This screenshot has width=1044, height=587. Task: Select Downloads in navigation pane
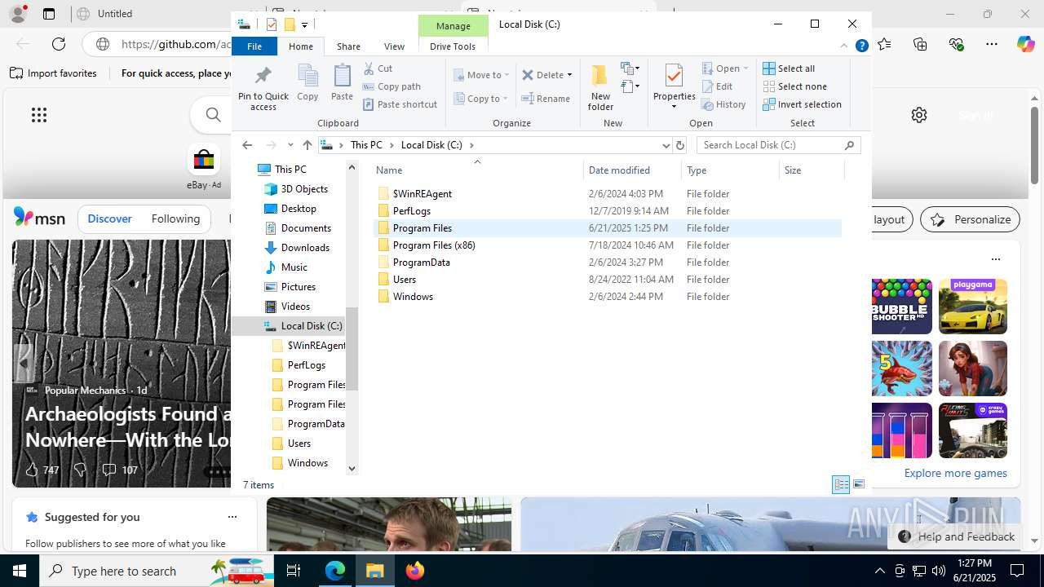pos(304,248)
